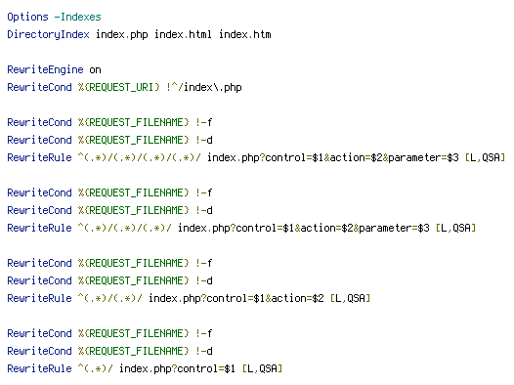Click the four-group rewrite pattern ^(.*)/(.*)/(.*)/(.*)/

140,157
